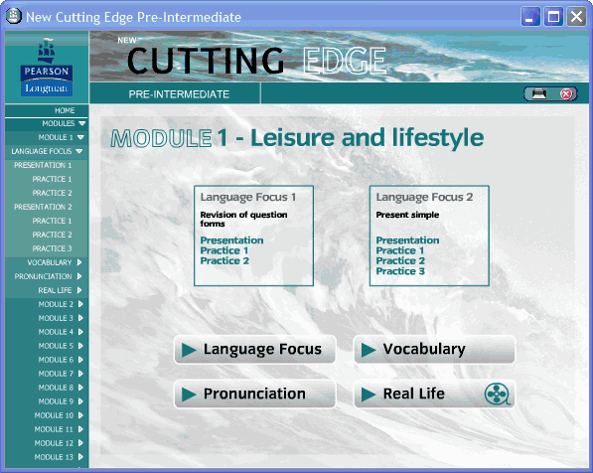This screenshot has width=593, height=473.
Task: Open MODULE 8 in the sidebar
Action: click(x=56, y=388)
